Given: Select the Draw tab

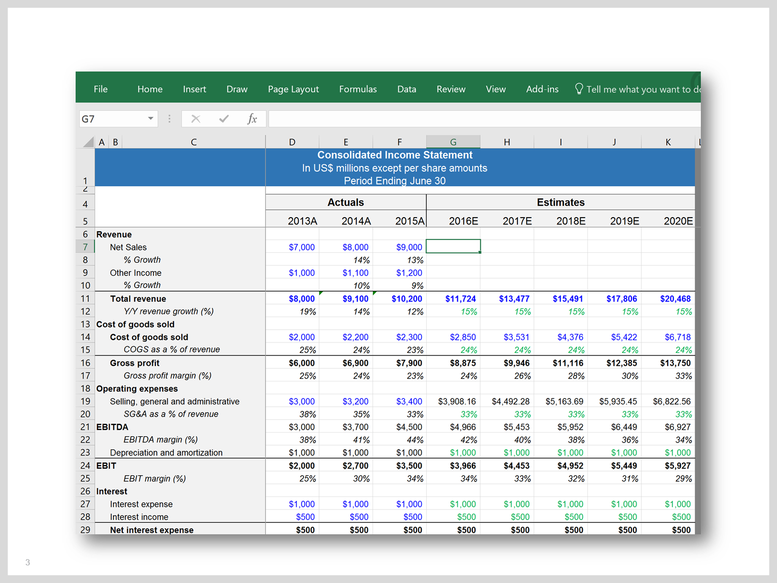Looking at the screenshot, I should pos(237,89).
